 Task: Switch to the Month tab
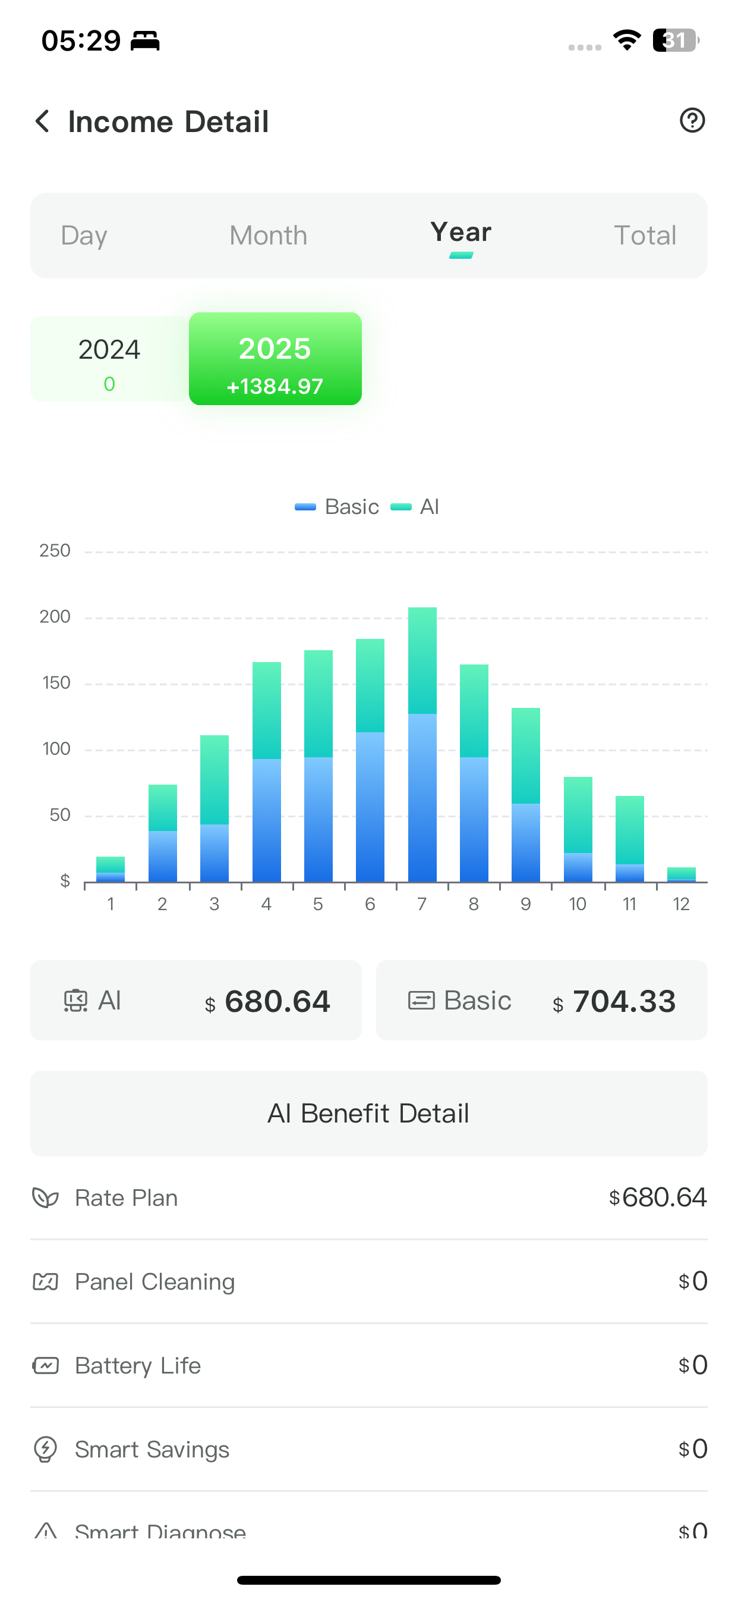[268, 236]
